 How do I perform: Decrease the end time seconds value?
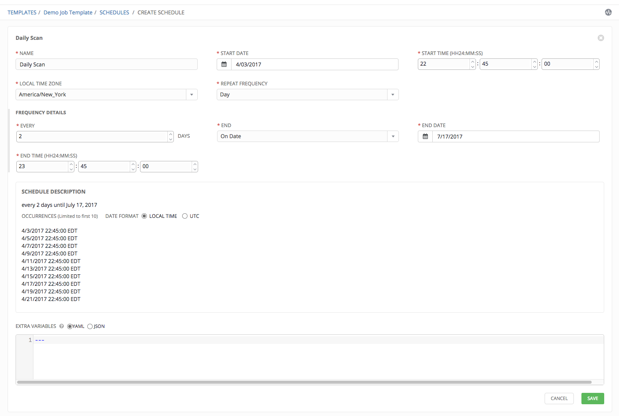[x=195, y=169]
